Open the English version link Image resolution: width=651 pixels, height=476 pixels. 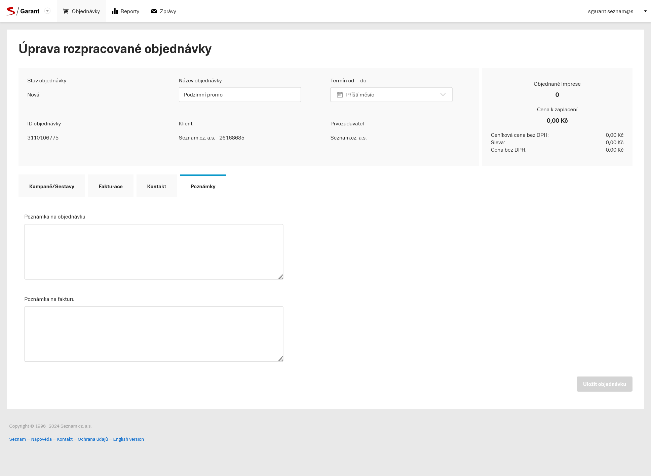tap(128, 439)
